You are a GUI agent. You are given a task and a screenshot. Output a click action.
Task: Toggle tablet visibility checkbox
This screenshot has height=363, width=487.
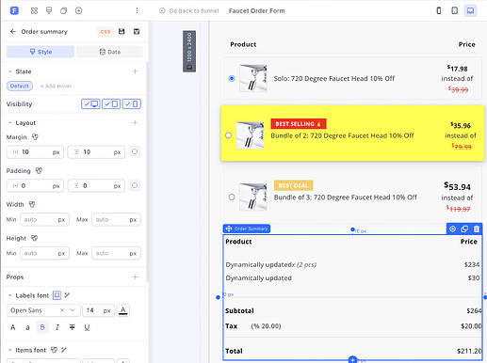pos(111,103)
